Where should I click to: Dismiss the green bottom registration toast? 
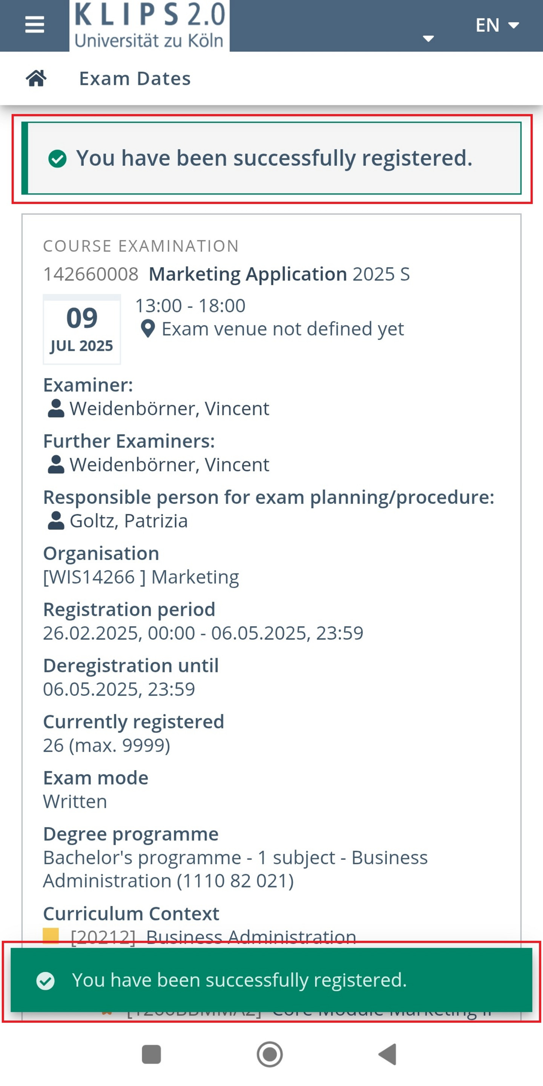[x=271, y=980]
